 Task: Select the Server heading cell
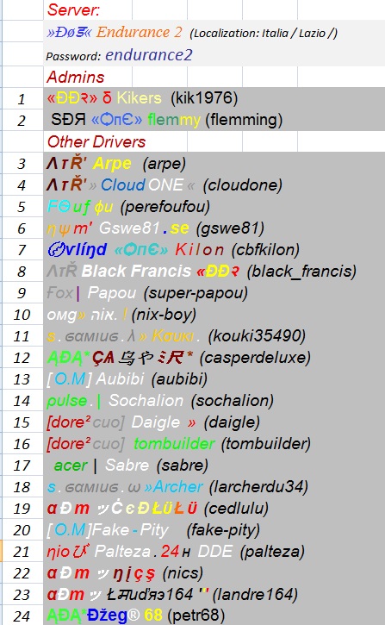point(88,9)
